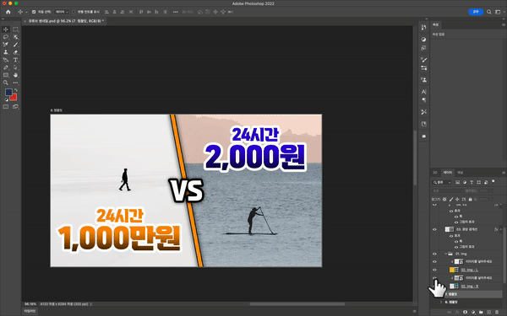The height and width of the screenshot is (316, 507).
Task: Select the Eraser tool
Action: click(x=15, y=52)
